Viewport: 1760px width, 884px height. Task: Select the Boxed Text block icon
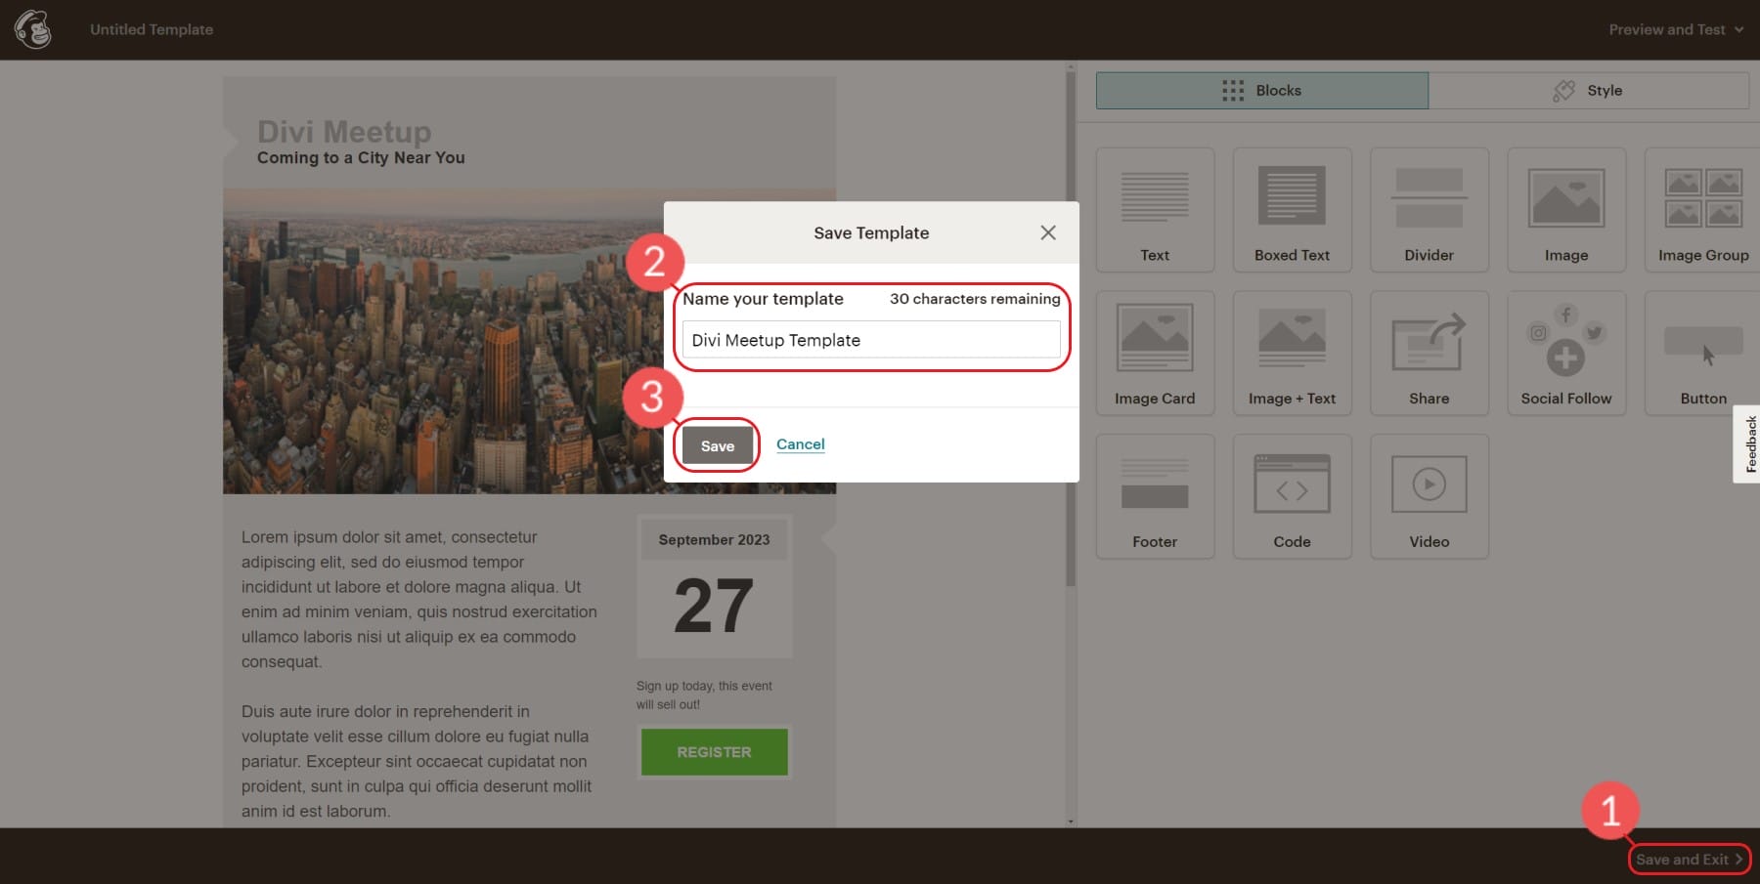point(1292,209)
